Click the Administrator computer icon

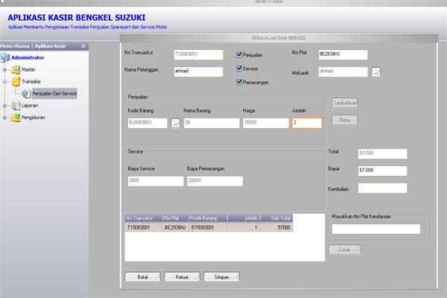[x=5, y=57]
